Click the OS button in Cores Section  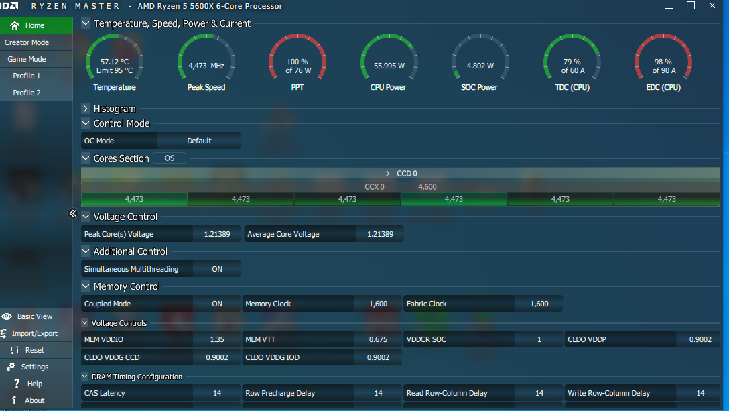click(170, 158)
